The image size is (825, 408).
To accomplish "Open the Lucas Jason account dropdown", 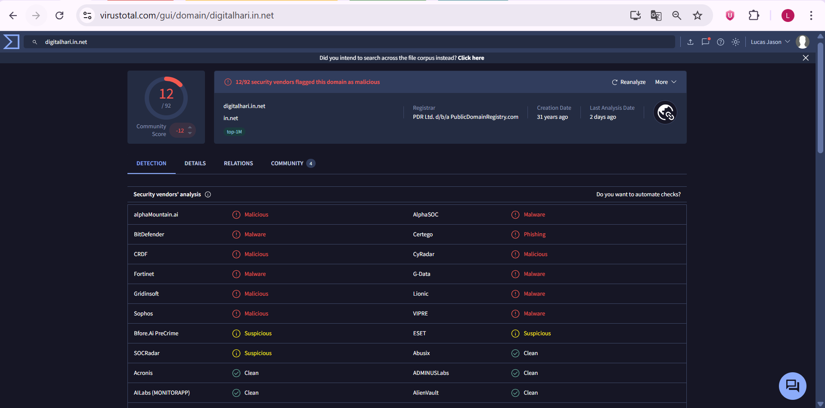I will [x=770, y=42].
